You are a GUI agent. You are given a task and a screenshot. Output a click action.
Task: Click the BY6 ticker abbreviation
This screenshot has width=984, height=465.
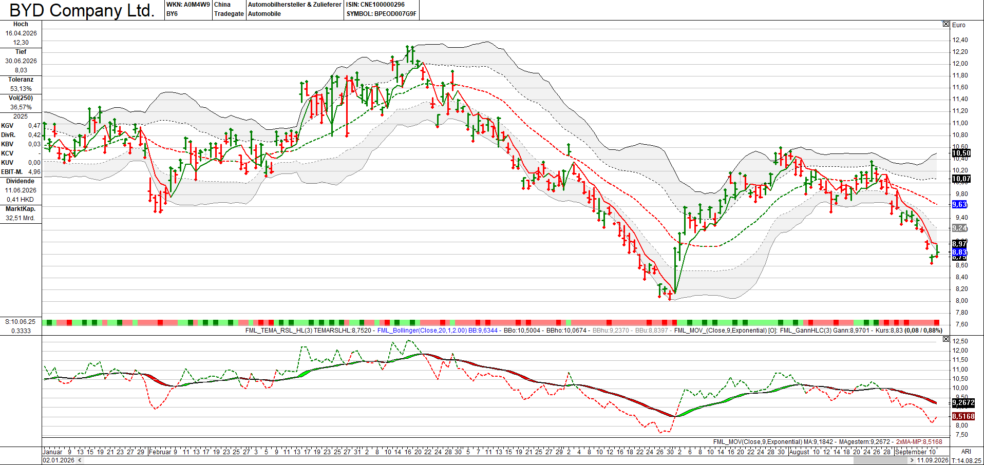(172, 14)
